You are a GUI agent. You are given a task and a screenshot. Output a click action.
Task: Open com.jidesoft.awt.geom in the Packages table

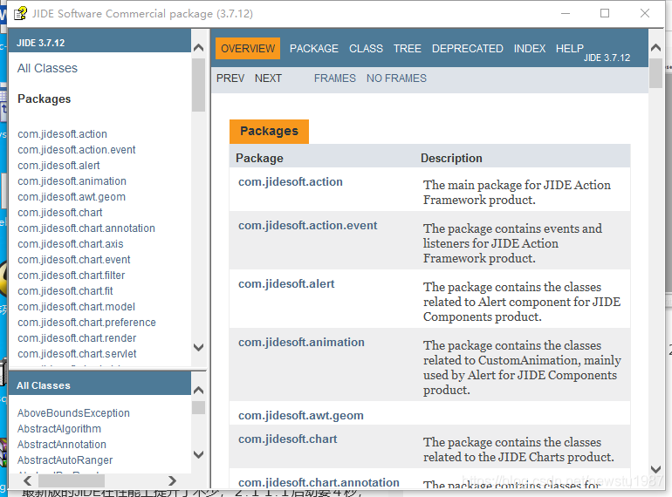click(x=301, y=416)
